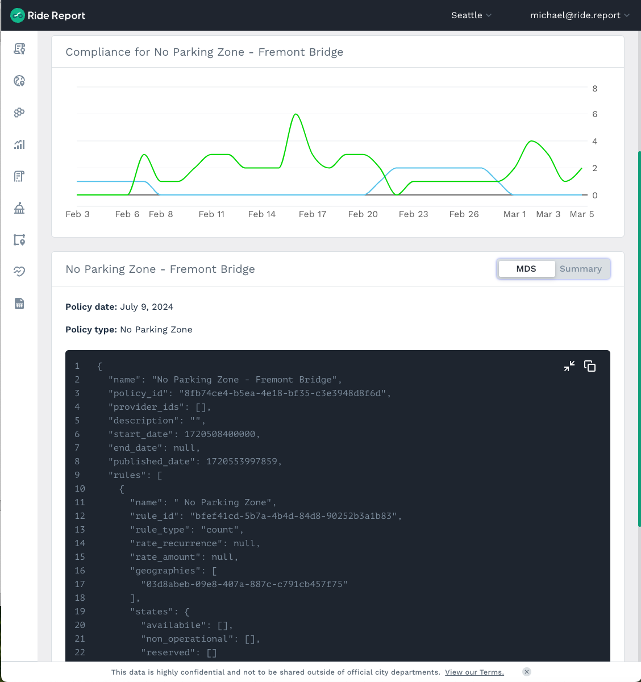Image resolution: width=641 pixels, height=682 pixels.
Task: Open the heart pulse health icon
Action: 19,272
